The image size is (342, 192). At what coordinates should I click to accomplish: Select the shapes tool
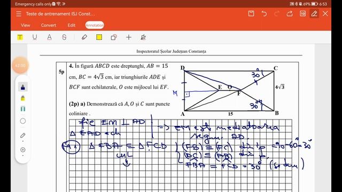point(114,37)
